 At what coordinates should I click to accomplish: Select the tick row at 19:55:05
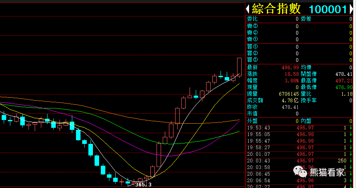(x=299, y=134)
